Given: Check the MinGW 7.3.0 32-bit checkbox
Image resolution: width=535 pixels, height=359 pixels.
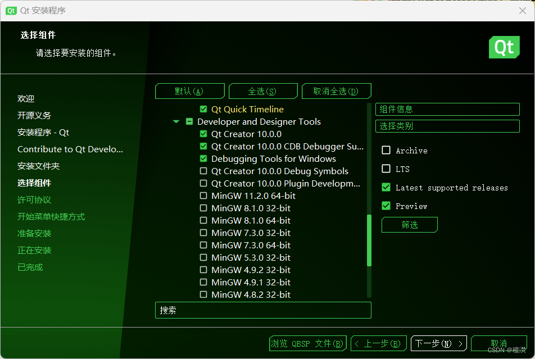Looking at the screenshot, I should (203, 233).
